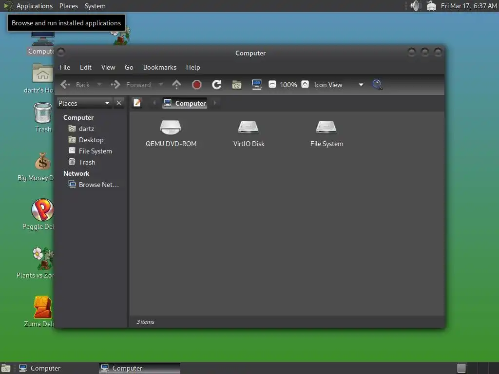Viewport: 499px width, 374px height.
Task: Open the Go menu
Action: click(x=129, y=67)
